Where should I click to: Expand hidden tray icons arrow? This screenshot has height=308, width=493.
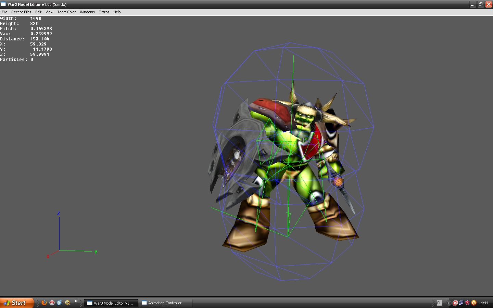point(449,303)
